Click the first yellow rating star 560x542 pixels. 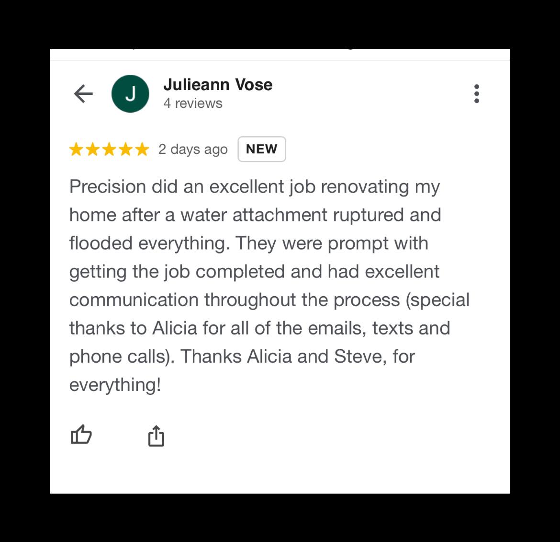pyautogui.click(x=77, y=150)
